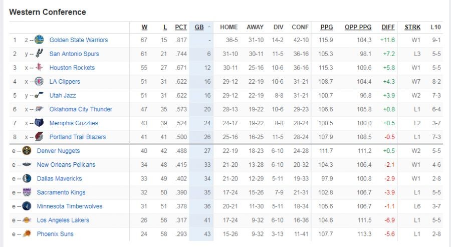Sort table by W column header
Image resolution: width=451 pixels, height=247 pixels.
144,27
